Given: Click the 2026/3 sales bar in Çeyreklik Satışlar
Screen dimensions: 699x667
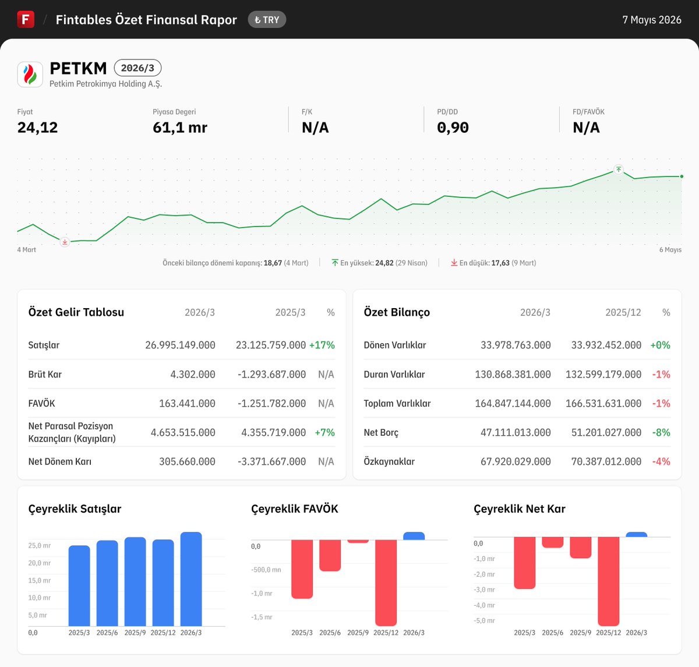Looking at the screenshot, I should point(191,579).
